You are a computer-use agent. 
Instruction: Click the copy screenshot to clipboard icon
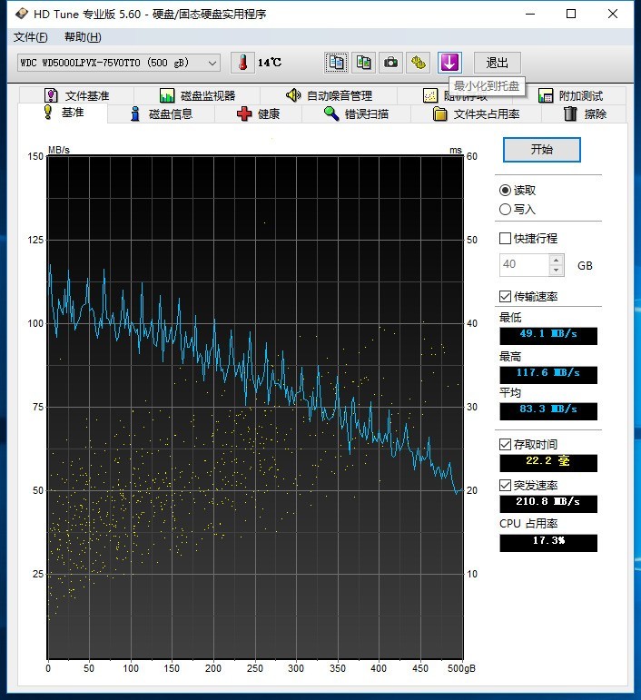click(x=364, y=63)
